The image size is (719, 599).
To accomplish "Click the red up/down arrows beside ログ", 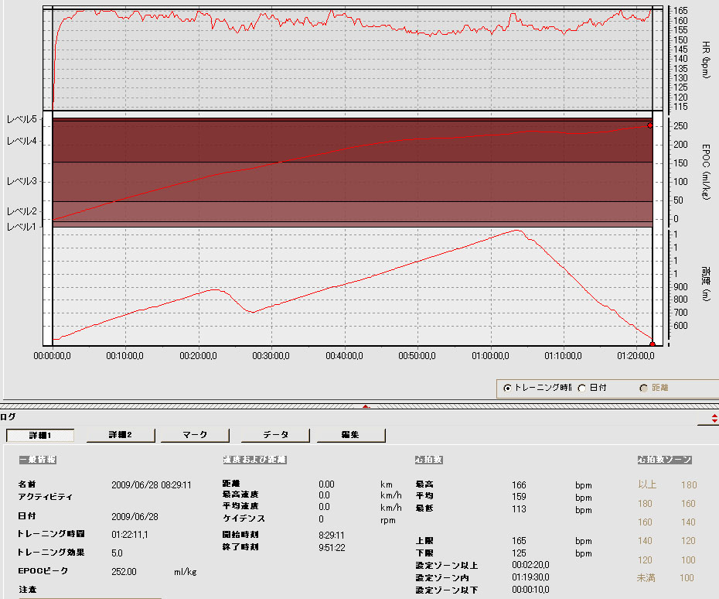I will pos(714,419).
